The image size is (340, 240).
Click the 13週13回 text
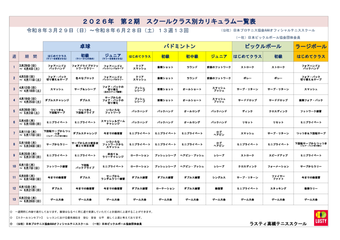click(x=173, y=31)
